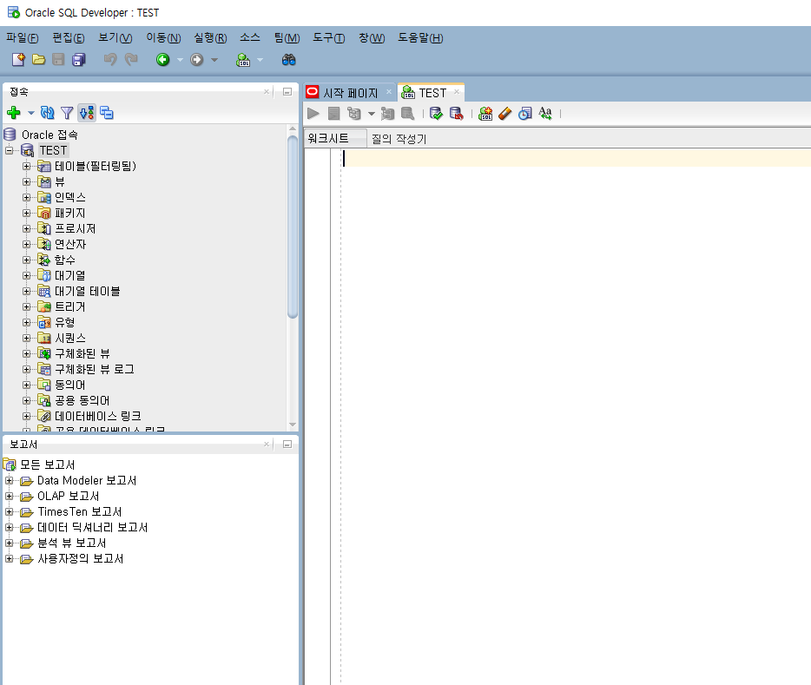Click the green Back navigation arrow
The width and height of the screenshot is (811, 685).
tap(163, 59)
